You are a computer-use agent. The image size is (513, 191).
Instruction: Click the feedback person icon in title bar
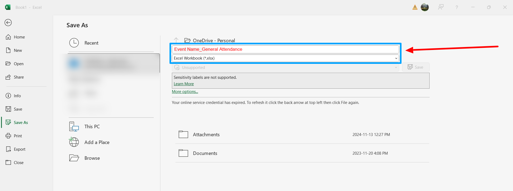pos(441,7)
